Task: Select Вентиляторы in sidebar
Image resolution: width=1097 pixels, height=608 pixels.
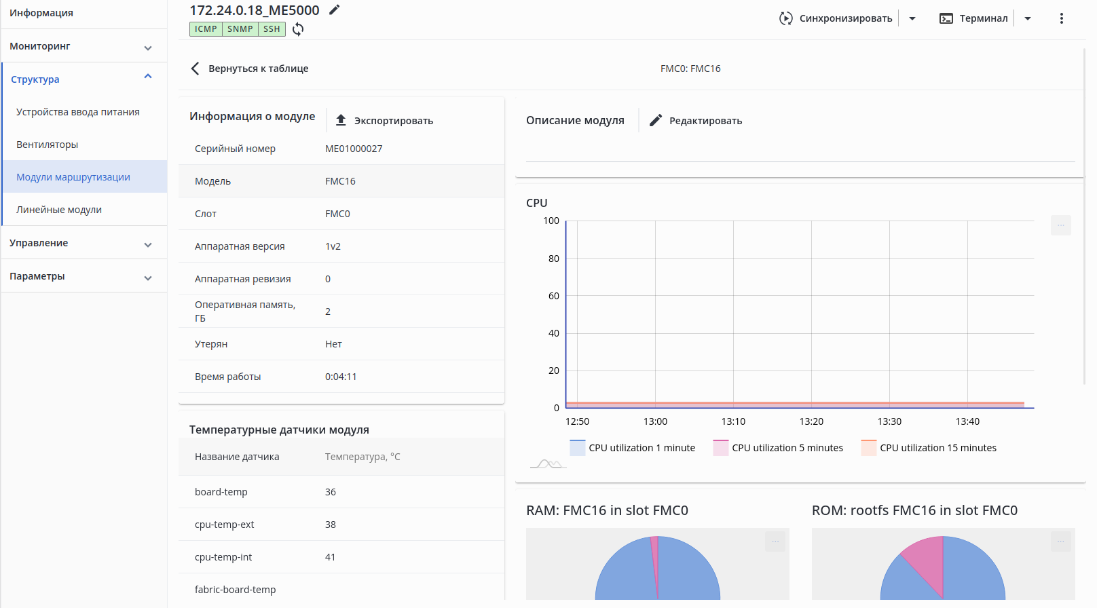Action: [x=48, y=145]
